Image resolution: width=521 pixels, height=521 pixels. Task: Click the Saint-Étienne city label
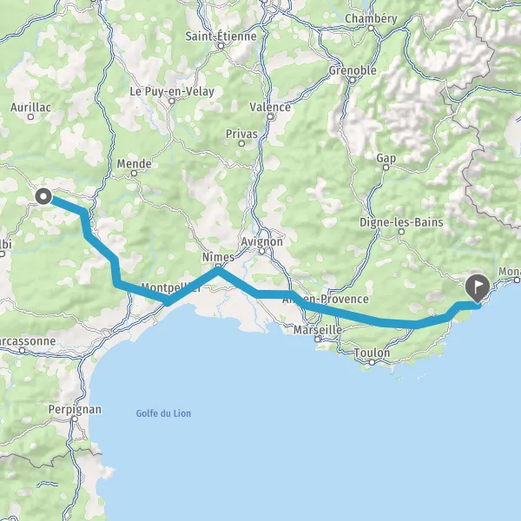[x=221, y=36]
